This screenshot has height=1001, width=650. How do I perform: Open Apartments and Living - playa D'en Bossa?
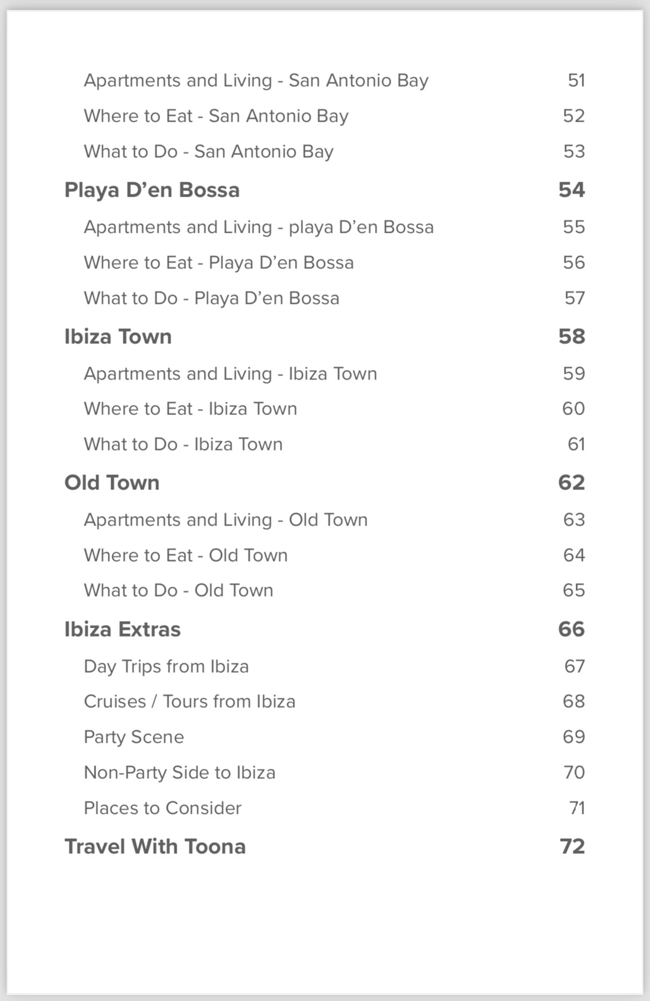pyautogui.click(x=258, y=227)
